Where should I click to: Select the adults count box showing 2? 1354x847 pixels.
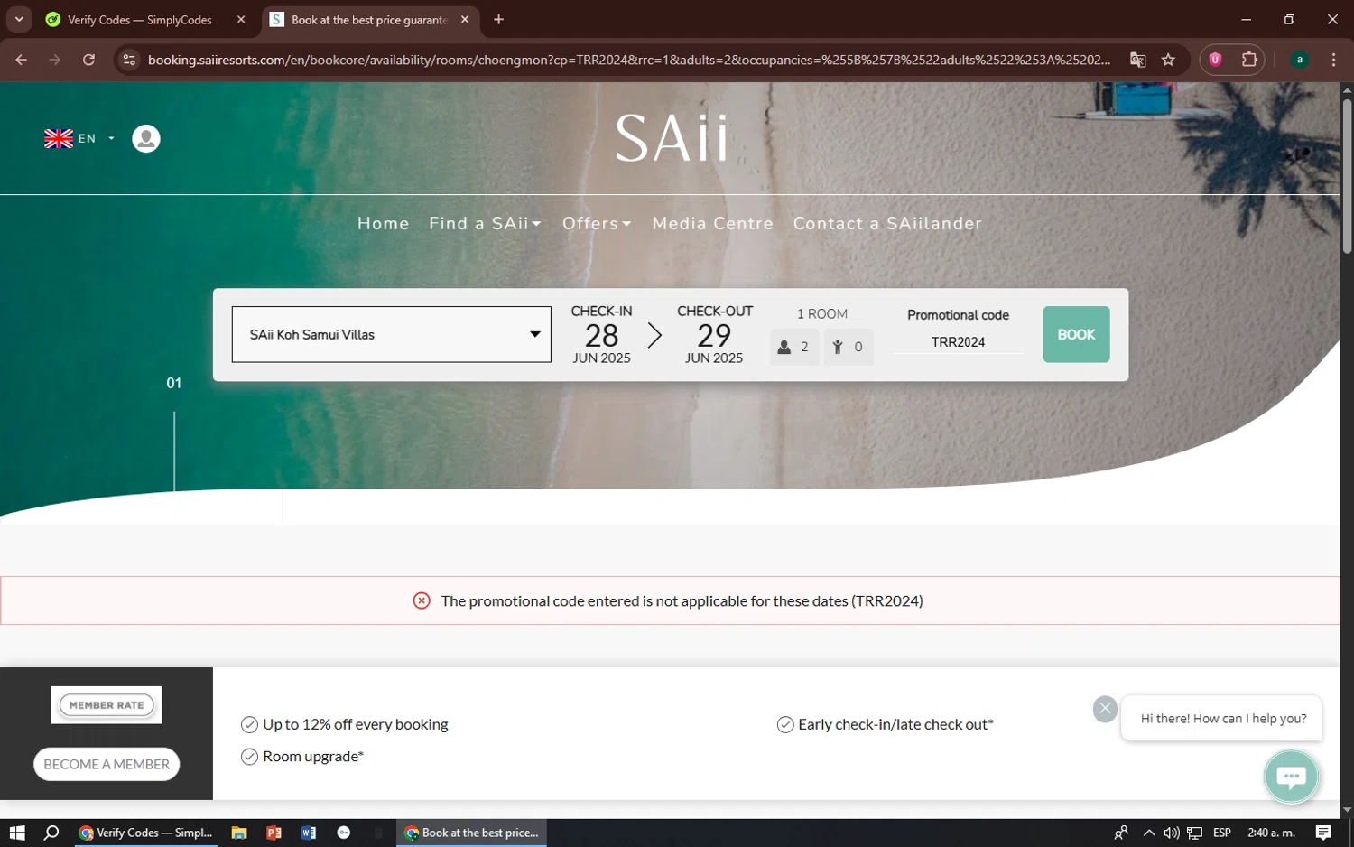[x=794, y=347]
